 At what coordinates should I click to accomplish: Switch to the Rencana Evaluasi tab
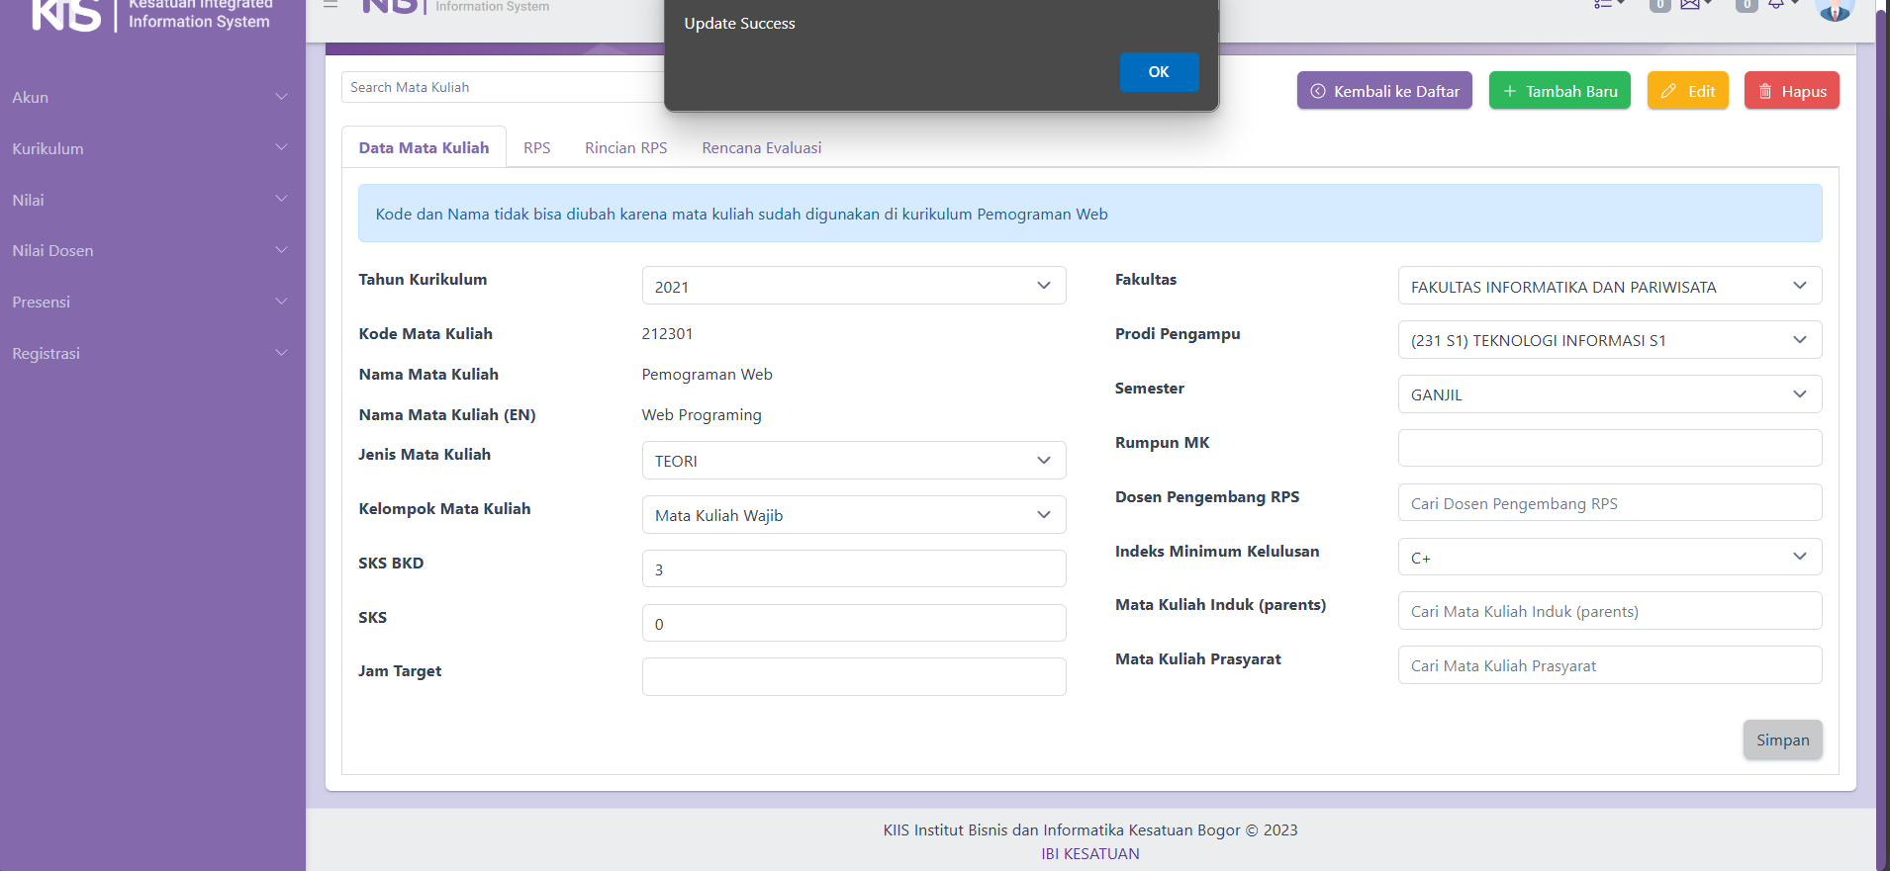point(761,148)
